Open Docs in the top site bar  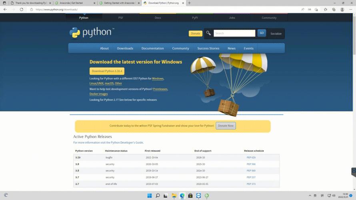click(158, 18)
